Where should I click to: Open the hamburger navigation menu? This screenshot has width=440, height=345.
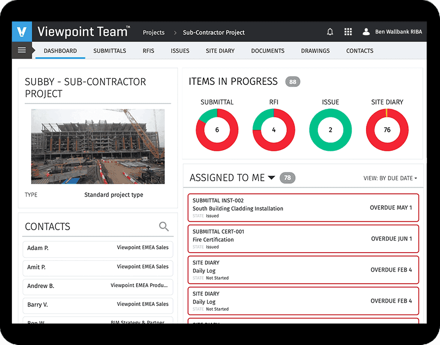[21, 50]
